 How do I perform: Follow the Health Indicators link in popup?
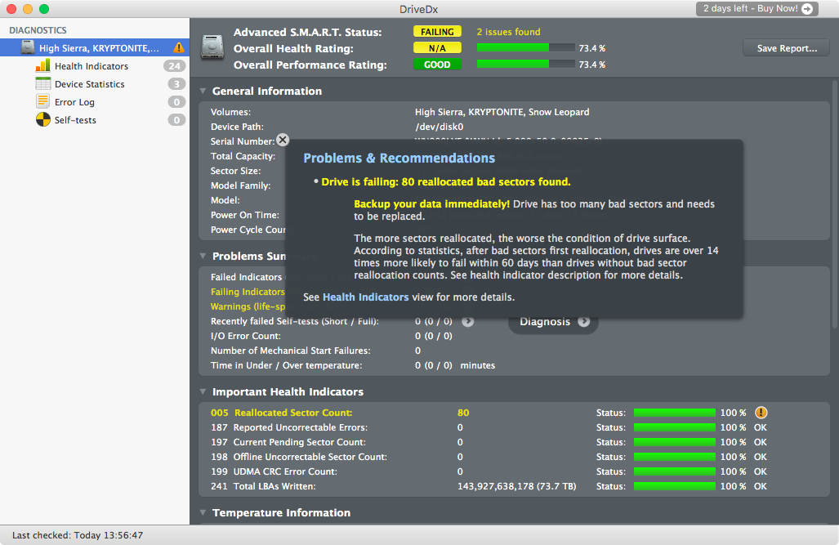pos(365,297)
